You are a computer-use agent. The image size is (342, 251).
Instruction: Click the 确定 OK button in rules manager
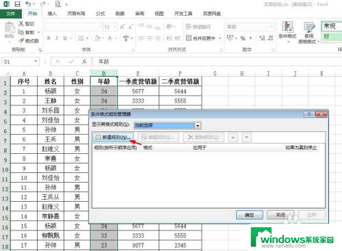250,215
